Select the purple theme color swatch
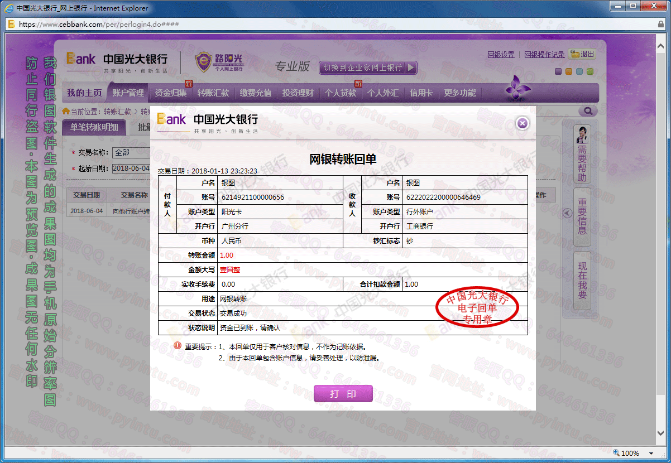Viewport: 671px width, 463px height. 558,71
